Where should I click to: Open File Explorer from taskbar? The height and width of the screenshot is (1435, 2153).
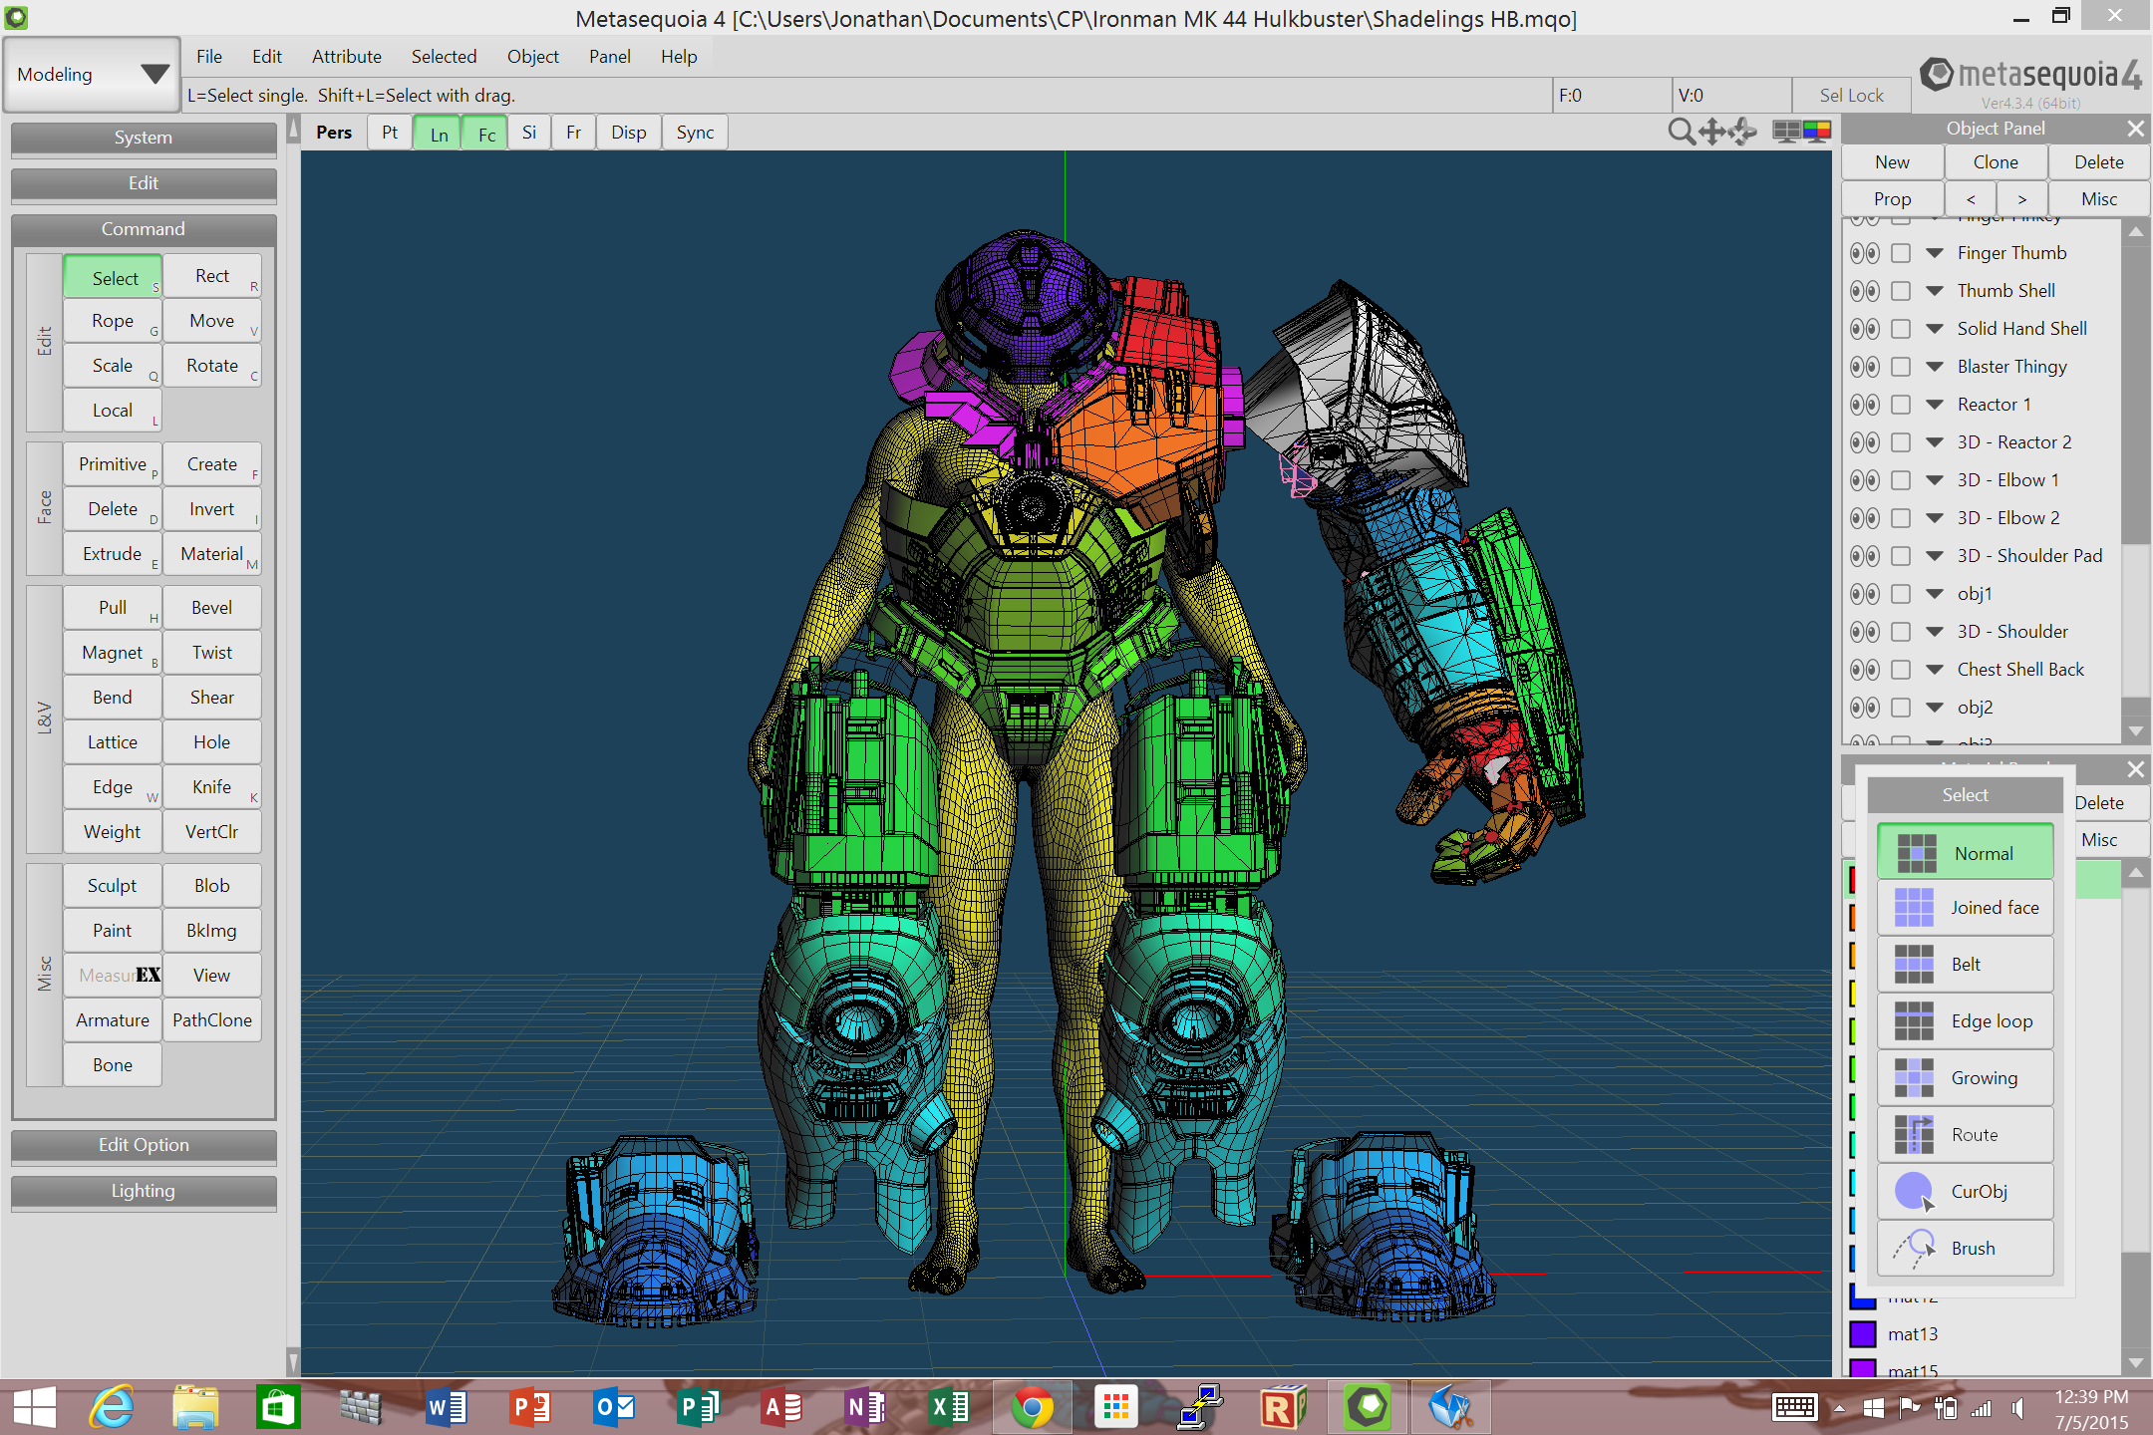195,1407
